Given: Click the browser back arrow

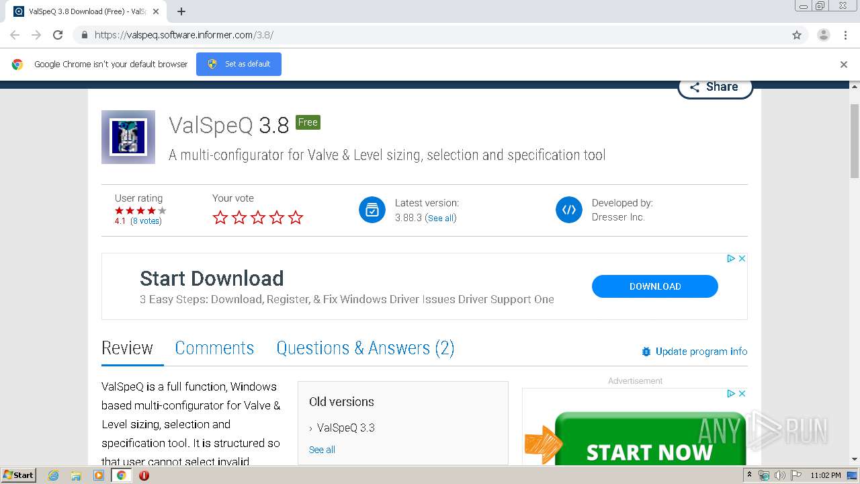Looking at the screenshot, I should click(x=15, y=35).
